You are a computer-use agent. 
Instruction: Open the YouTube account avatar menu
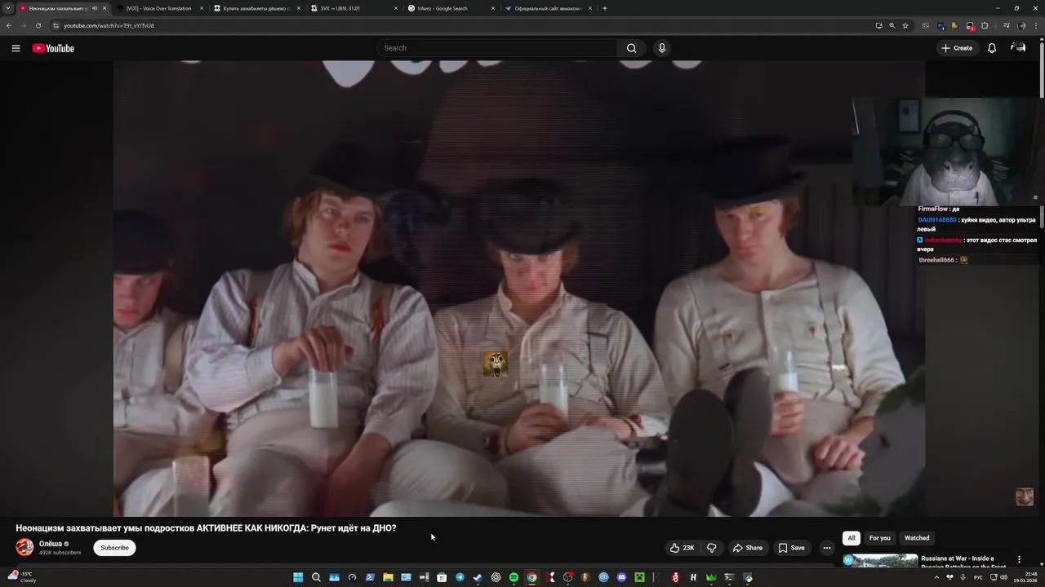pos(1018,48)
